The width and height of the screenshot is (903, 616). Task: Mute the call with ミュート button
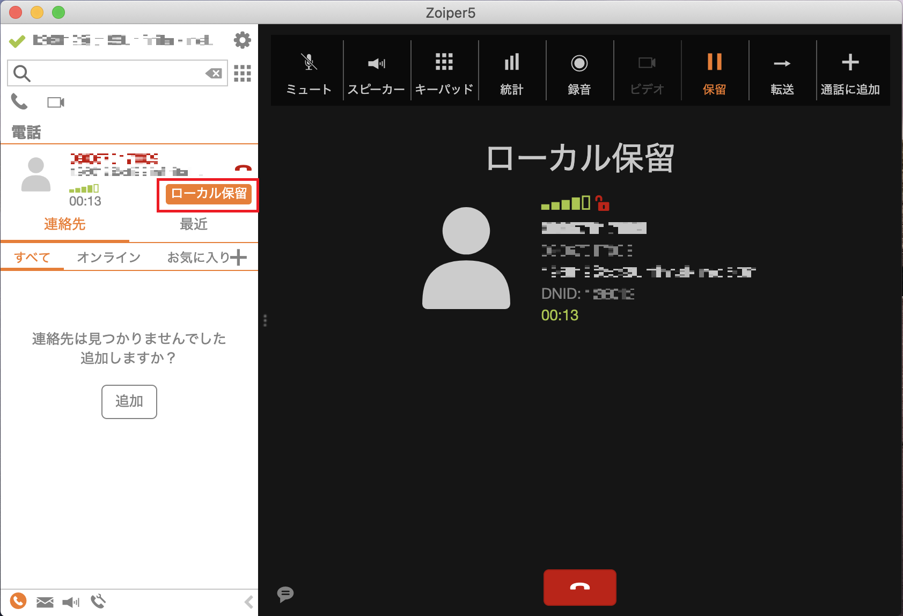point(309,74)
